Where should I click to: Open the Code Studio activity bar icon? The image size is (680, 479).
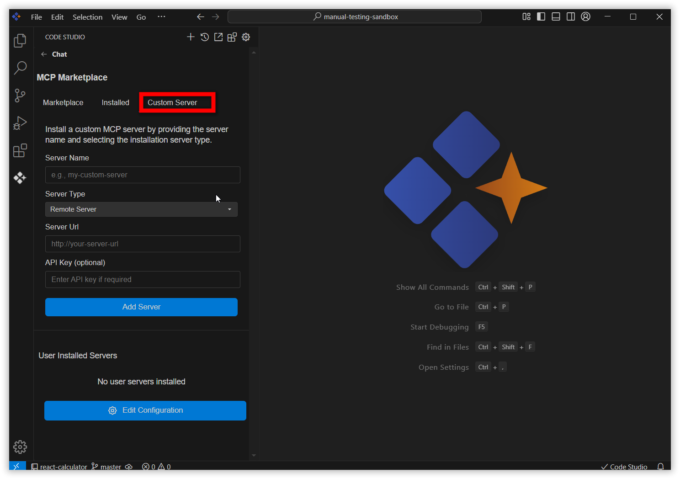[20, 178]
